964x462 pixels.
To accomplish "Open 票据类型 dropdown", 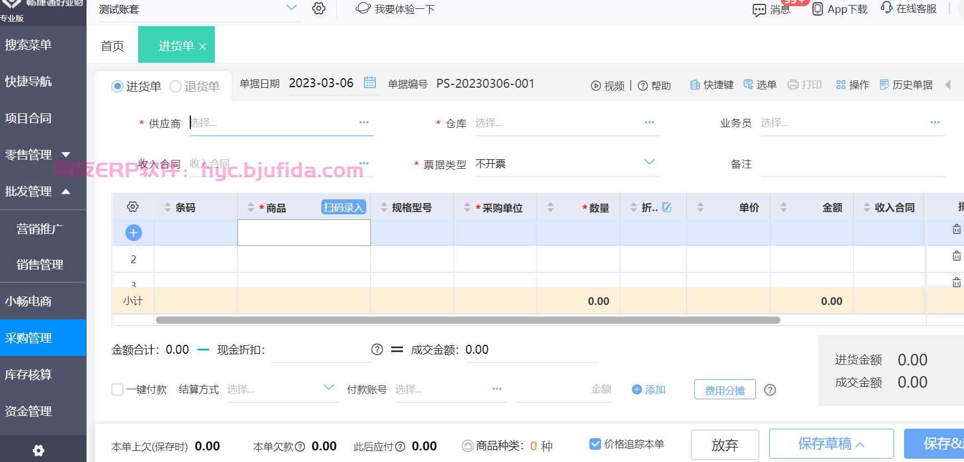I will point(649,162).
